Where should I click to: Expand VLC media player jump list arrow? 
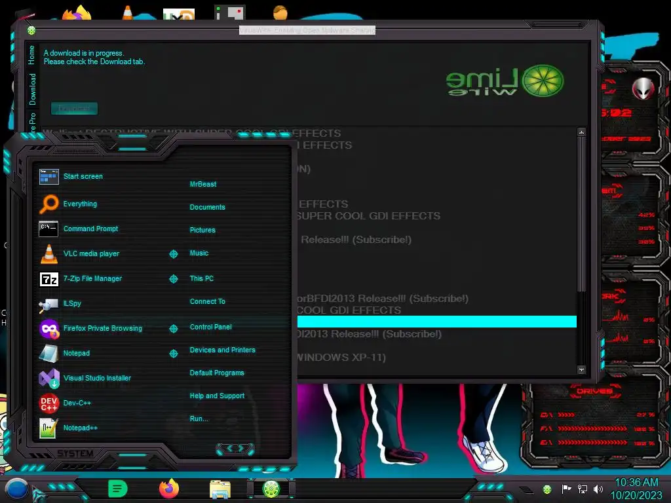173,254
